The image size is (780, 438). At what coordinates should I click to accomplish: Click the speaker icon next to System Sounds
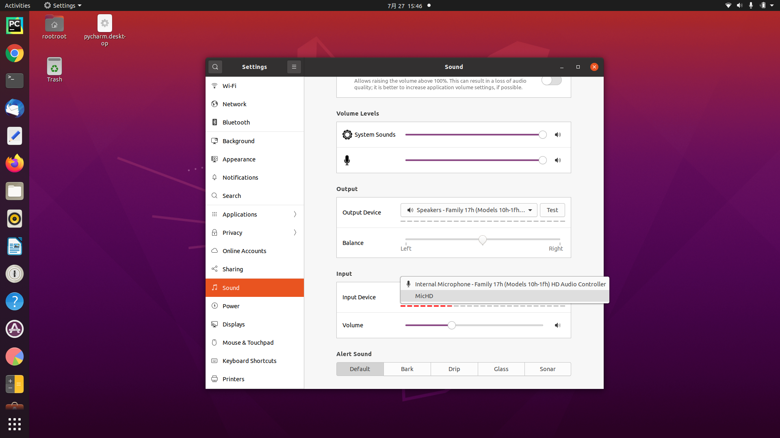coord(558,134)
